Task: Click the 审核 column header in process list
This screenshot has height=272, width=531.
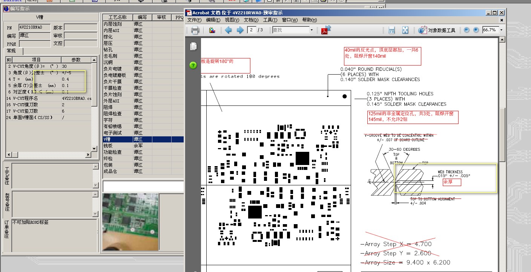Action: click(161, 17)
